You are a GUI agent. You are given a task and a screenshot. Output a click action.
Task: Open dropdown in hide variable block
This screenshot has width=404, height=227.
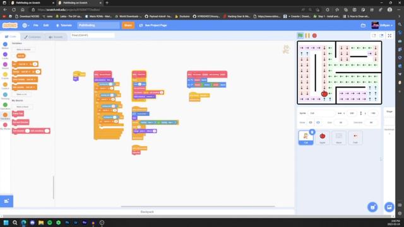pyautogui.click(x=30, y=87)
